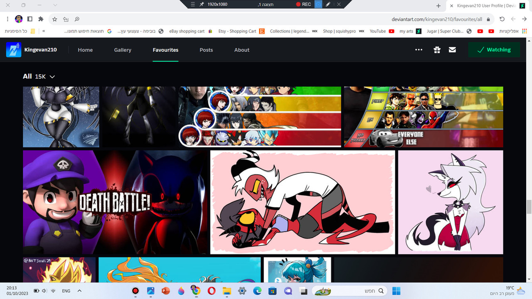Open the envelope message icon
The width and height of the screenshot is (532, 299).
click(x=452, y=50)
